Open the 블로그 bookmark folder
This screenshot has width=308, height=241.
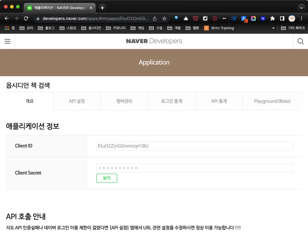[x=46, y=28]
